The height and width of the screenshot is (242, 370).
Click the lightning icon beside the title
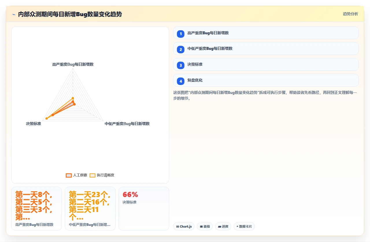coord(14,14)
